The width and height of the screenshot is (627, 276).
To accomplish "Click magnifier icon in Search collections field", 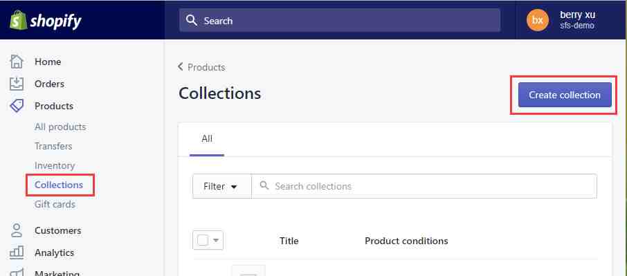I will pyautogui.click(x=264, y=186).
